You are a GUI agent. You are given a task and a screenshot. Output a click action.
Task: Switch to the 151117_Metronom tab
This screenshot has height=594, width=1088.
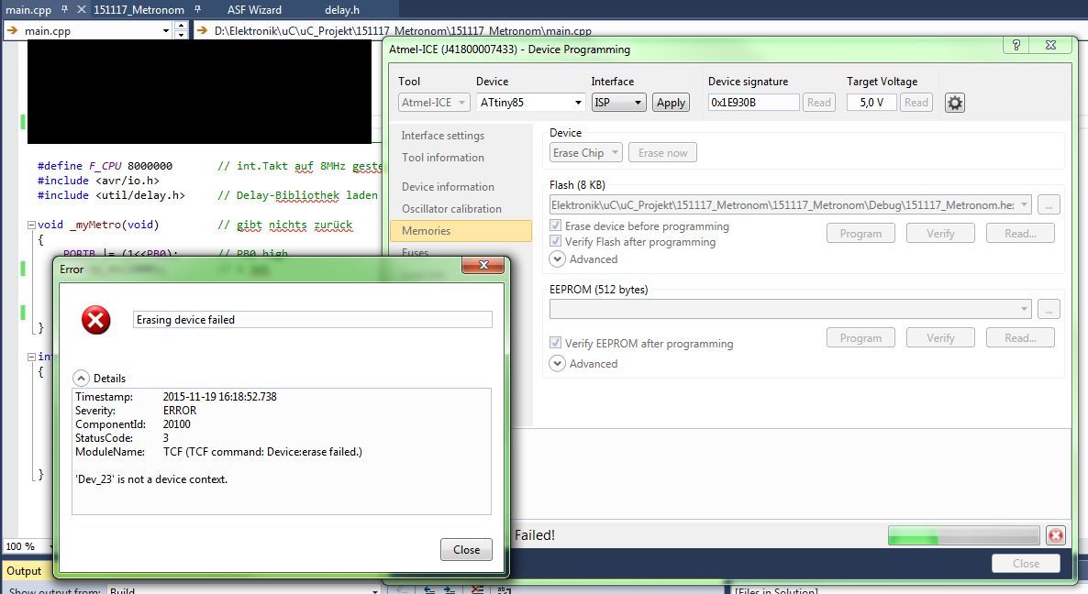coord(139,10)
